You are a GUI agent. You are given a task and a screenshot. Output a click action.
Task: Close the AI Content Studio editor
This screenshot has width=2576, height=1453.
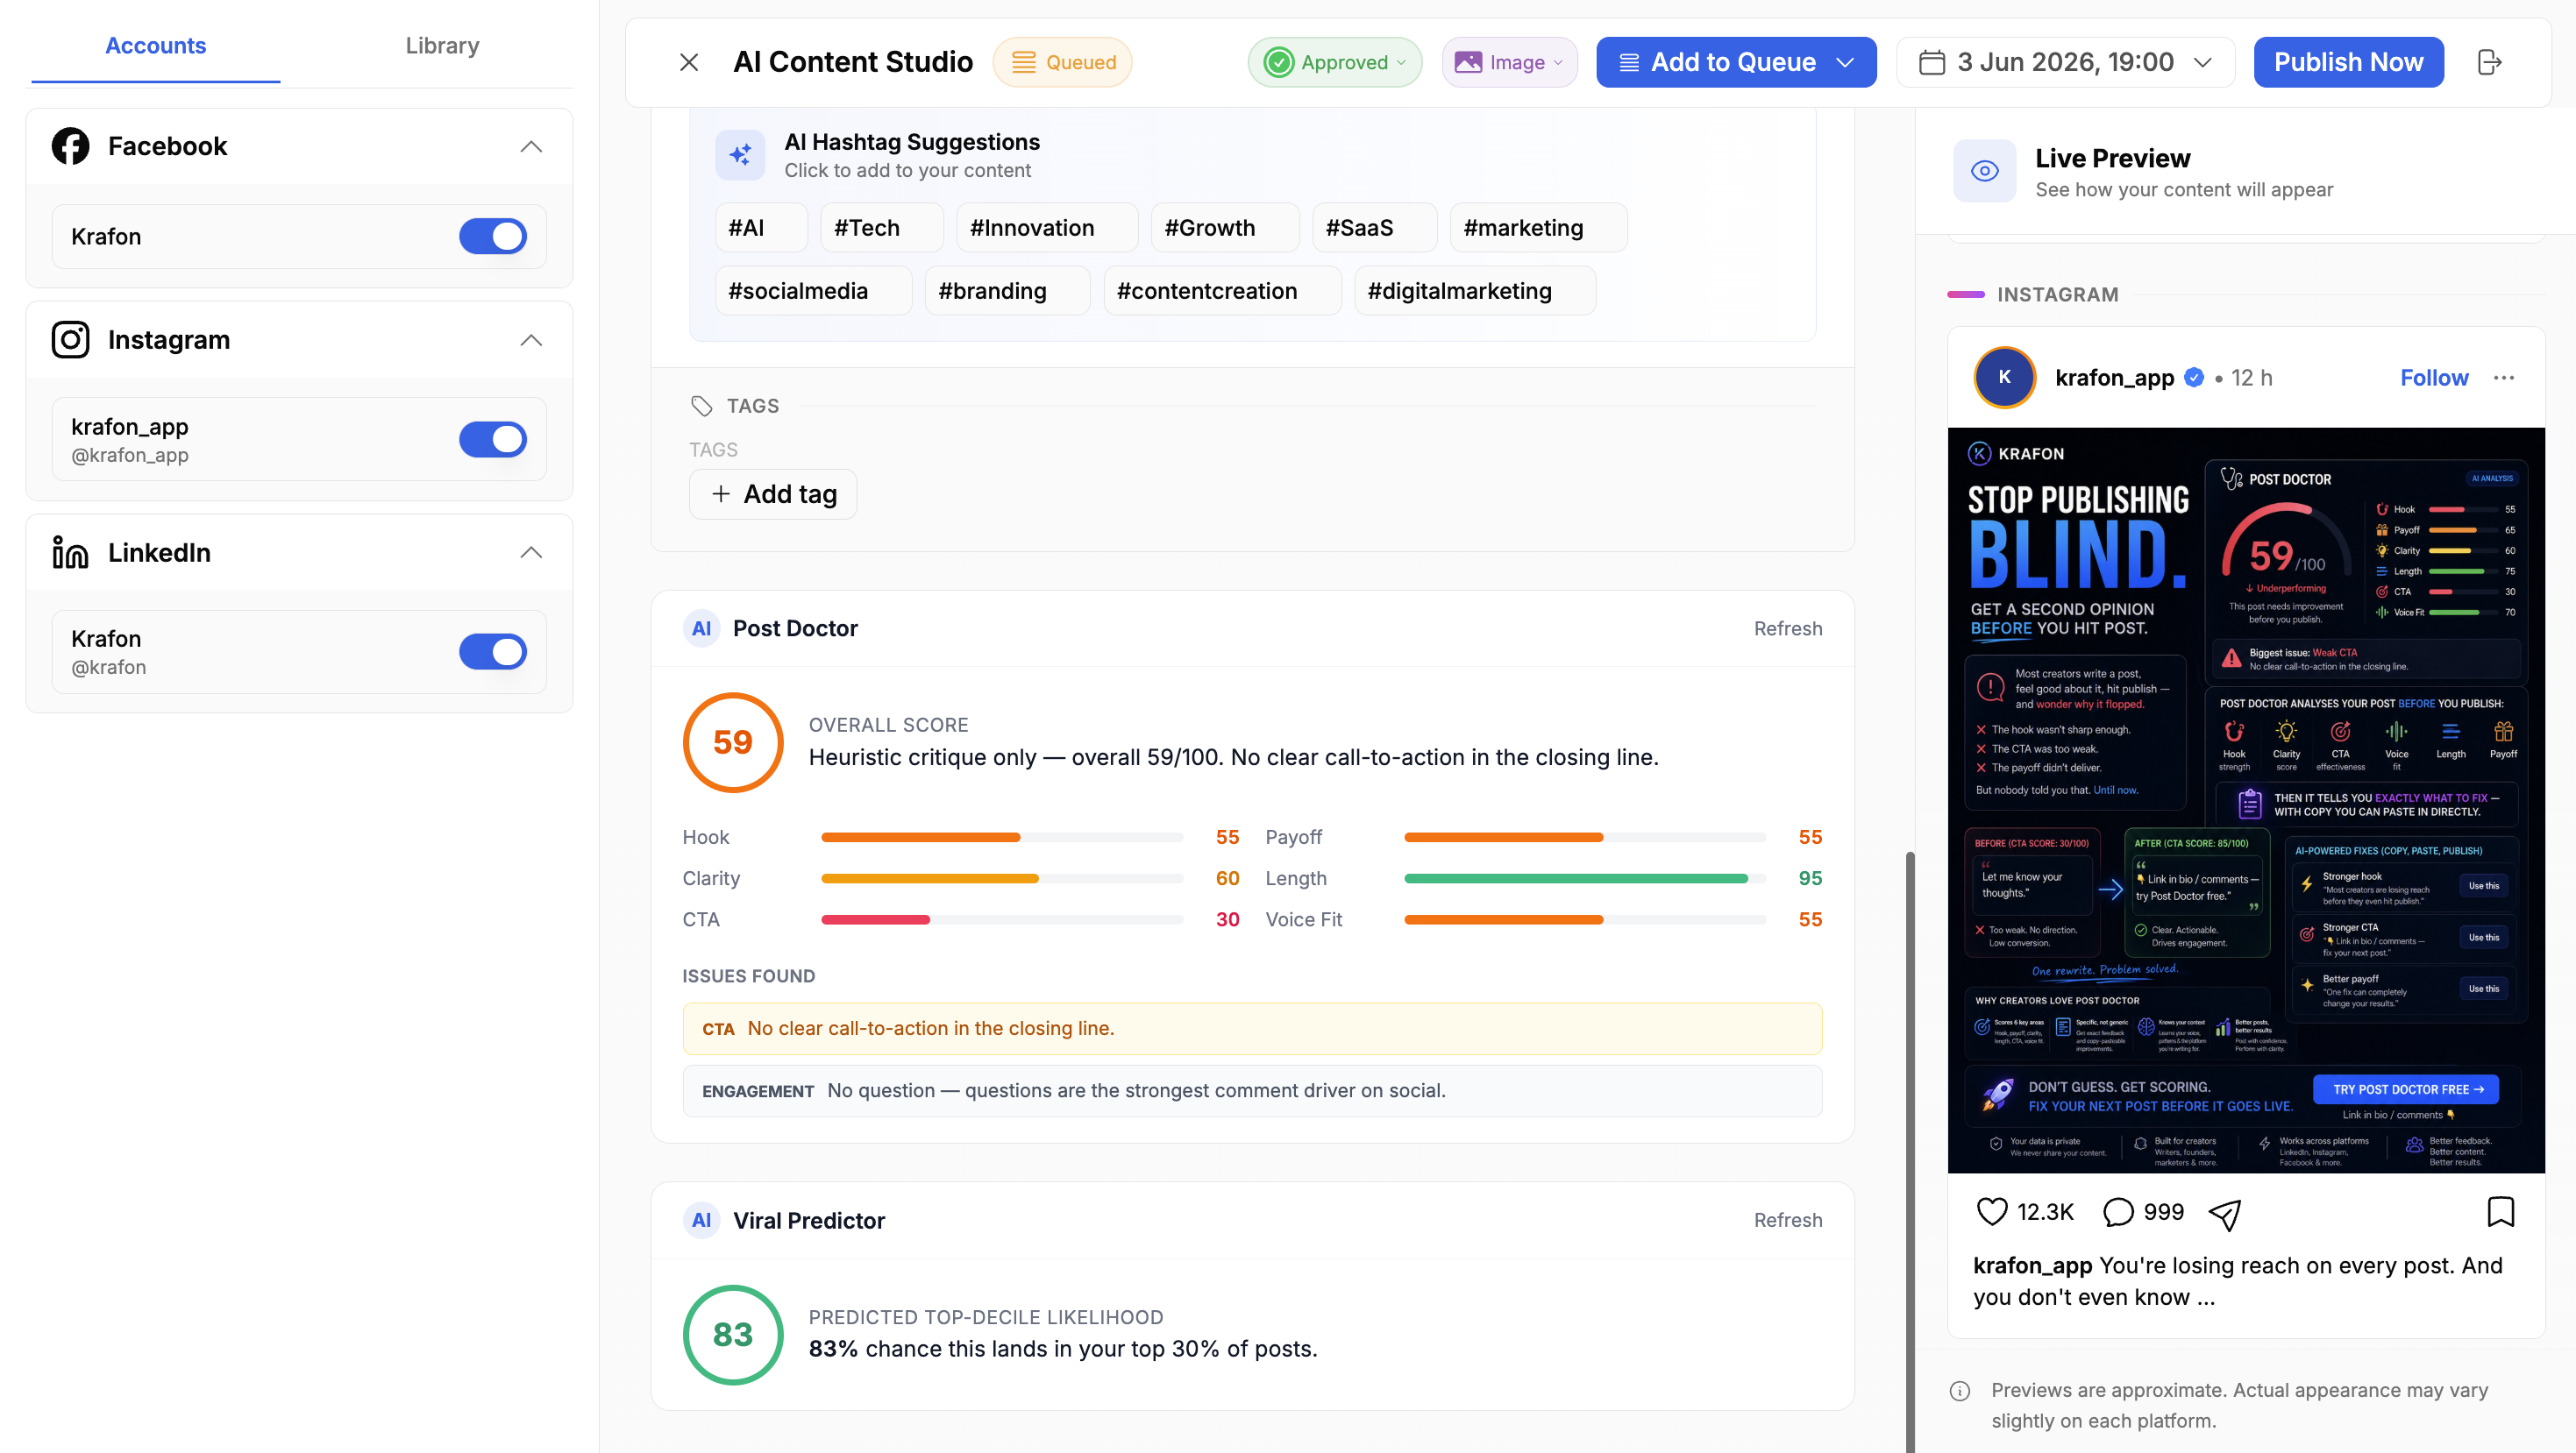coord(688,62)
